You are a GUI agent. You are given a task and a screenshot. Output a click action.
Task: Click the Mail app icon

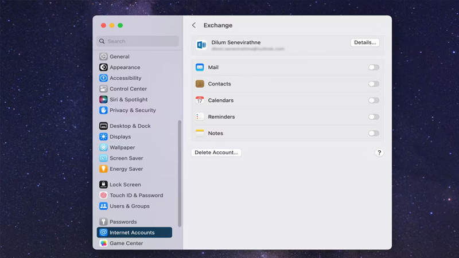200,68
